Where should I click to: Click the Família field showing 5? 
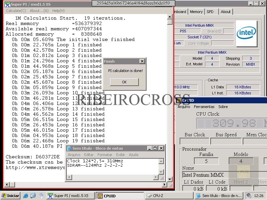tap(206, 161)
